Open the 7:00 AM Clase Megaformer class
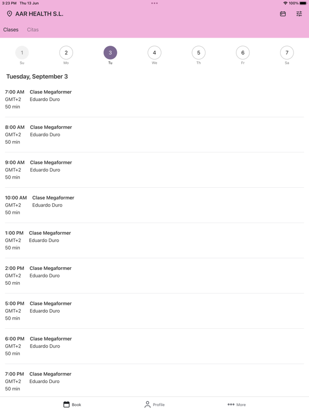 (x=154, y=99)
